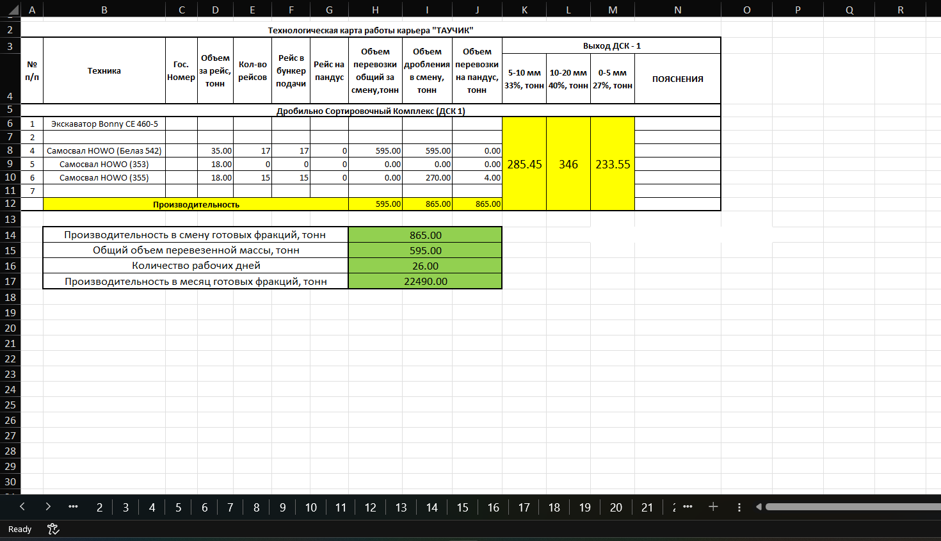Select the yellow 285.45 cell
Viewport: 941px width, 541px height.
click(x=524, y=164)
